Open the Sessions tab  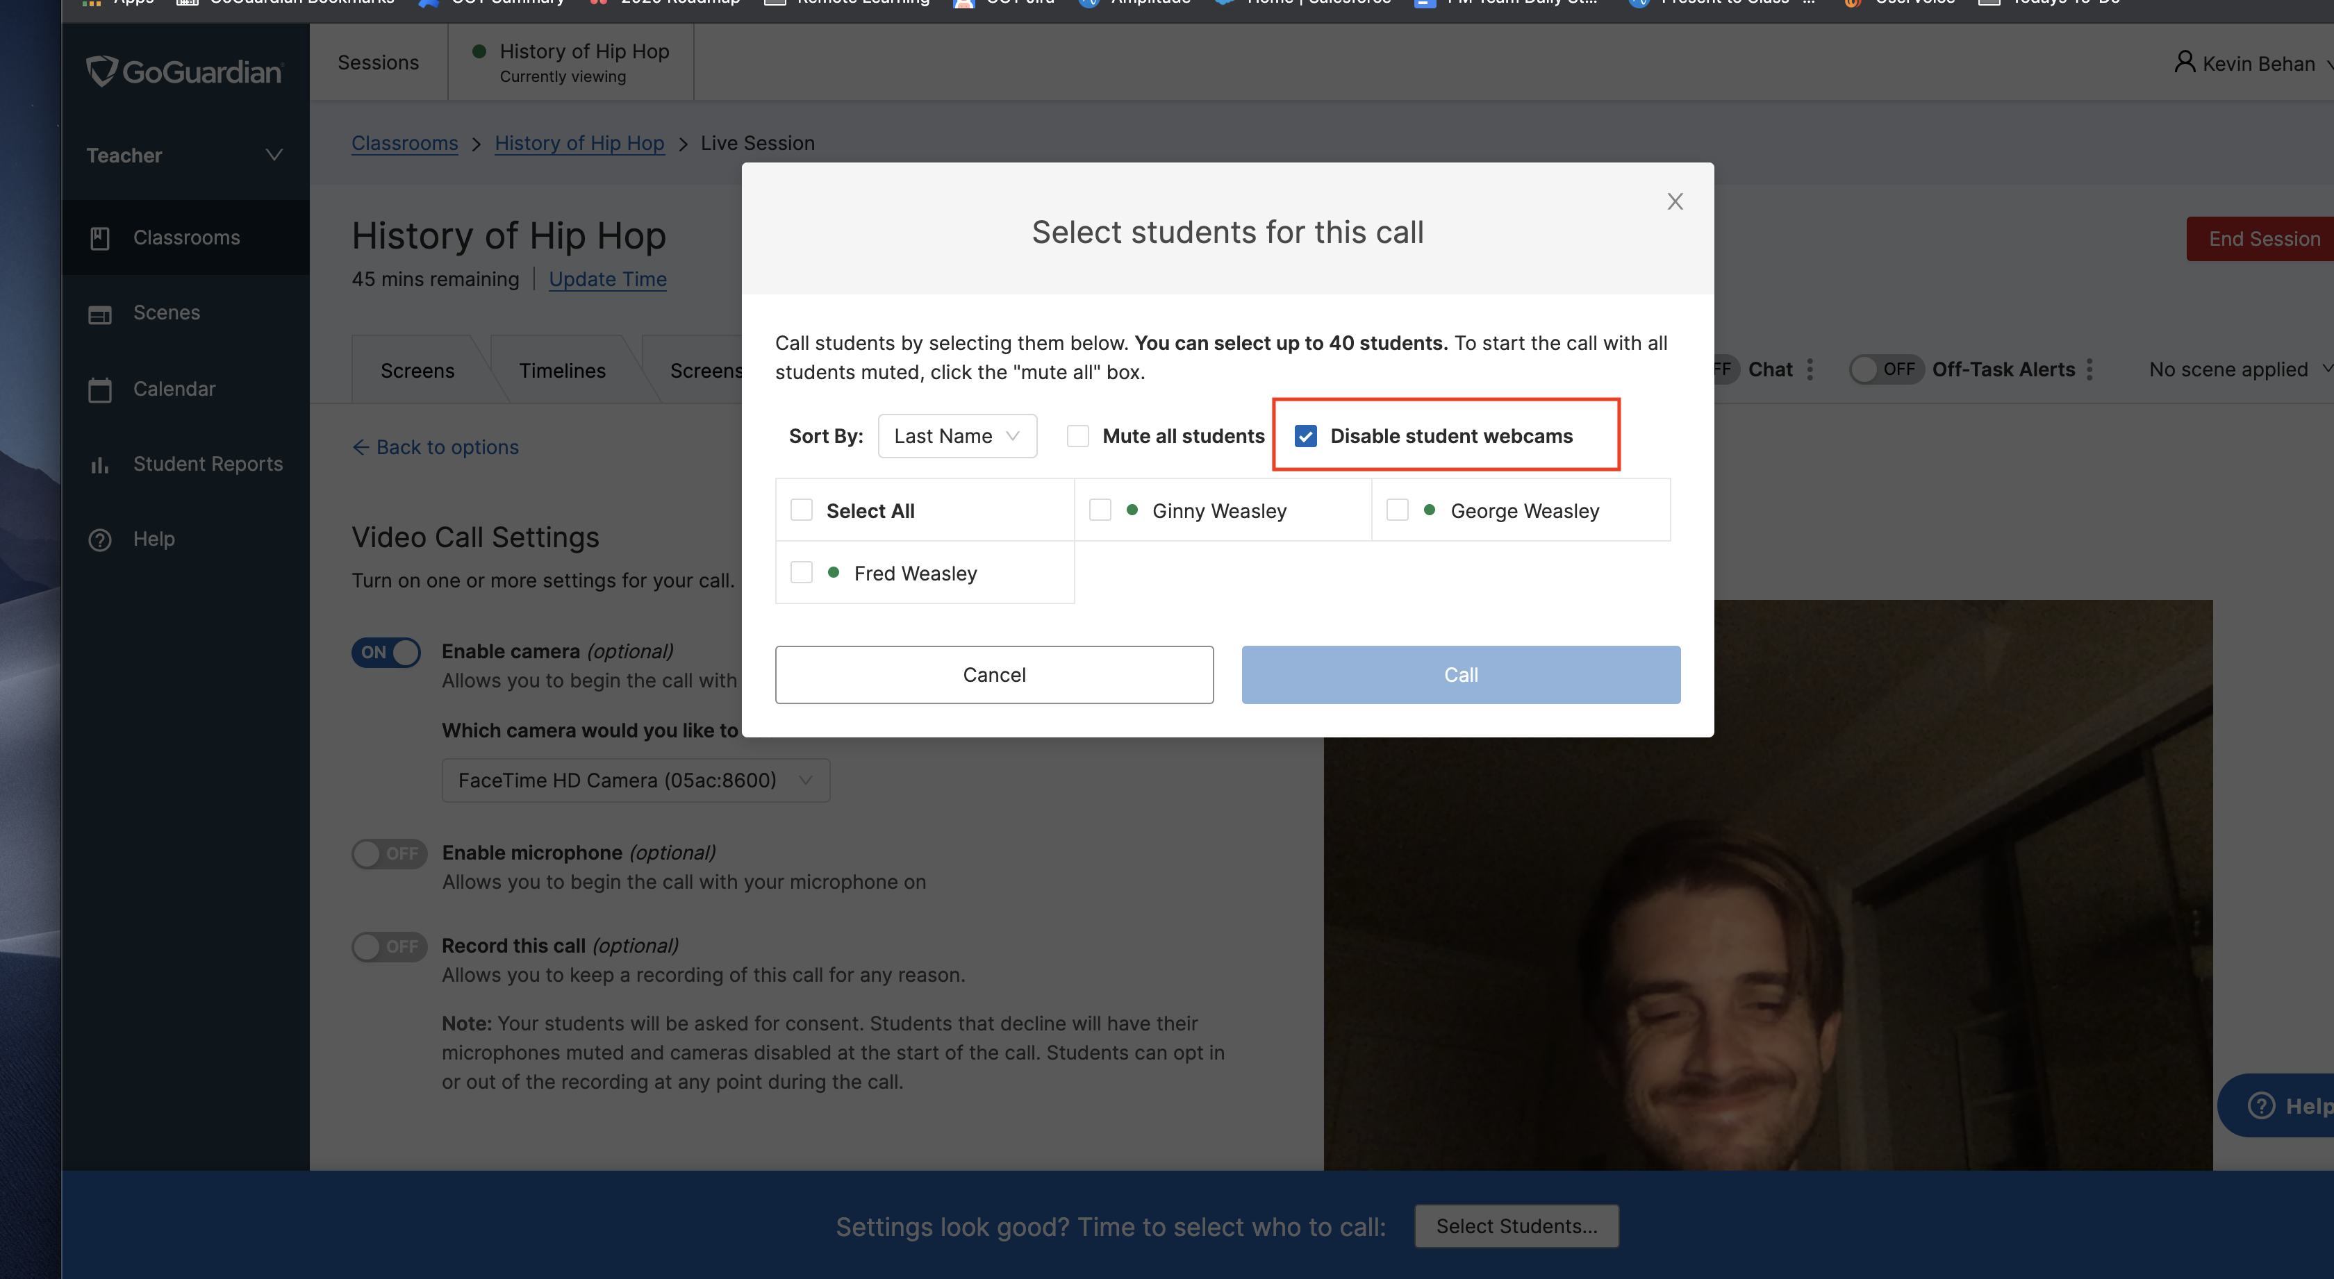[x=378, y=62]
